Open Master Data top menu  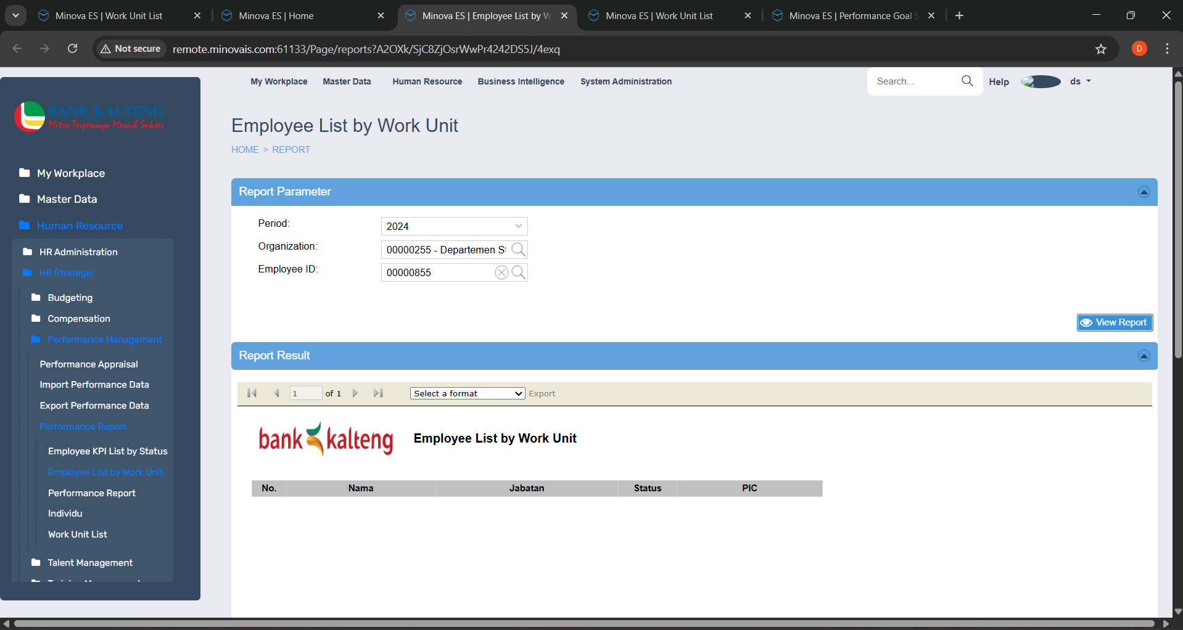(347, 81)
